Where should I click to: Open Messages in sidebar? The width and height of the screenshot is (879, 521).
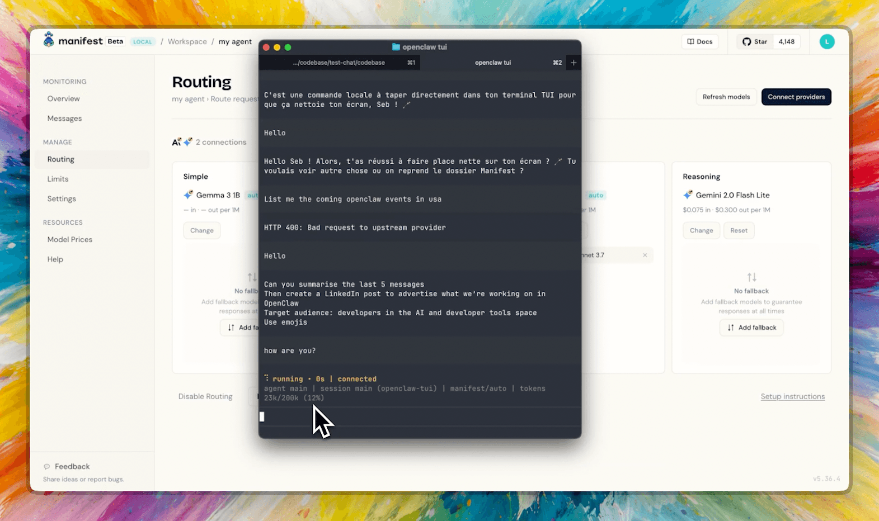click(64, 119)
